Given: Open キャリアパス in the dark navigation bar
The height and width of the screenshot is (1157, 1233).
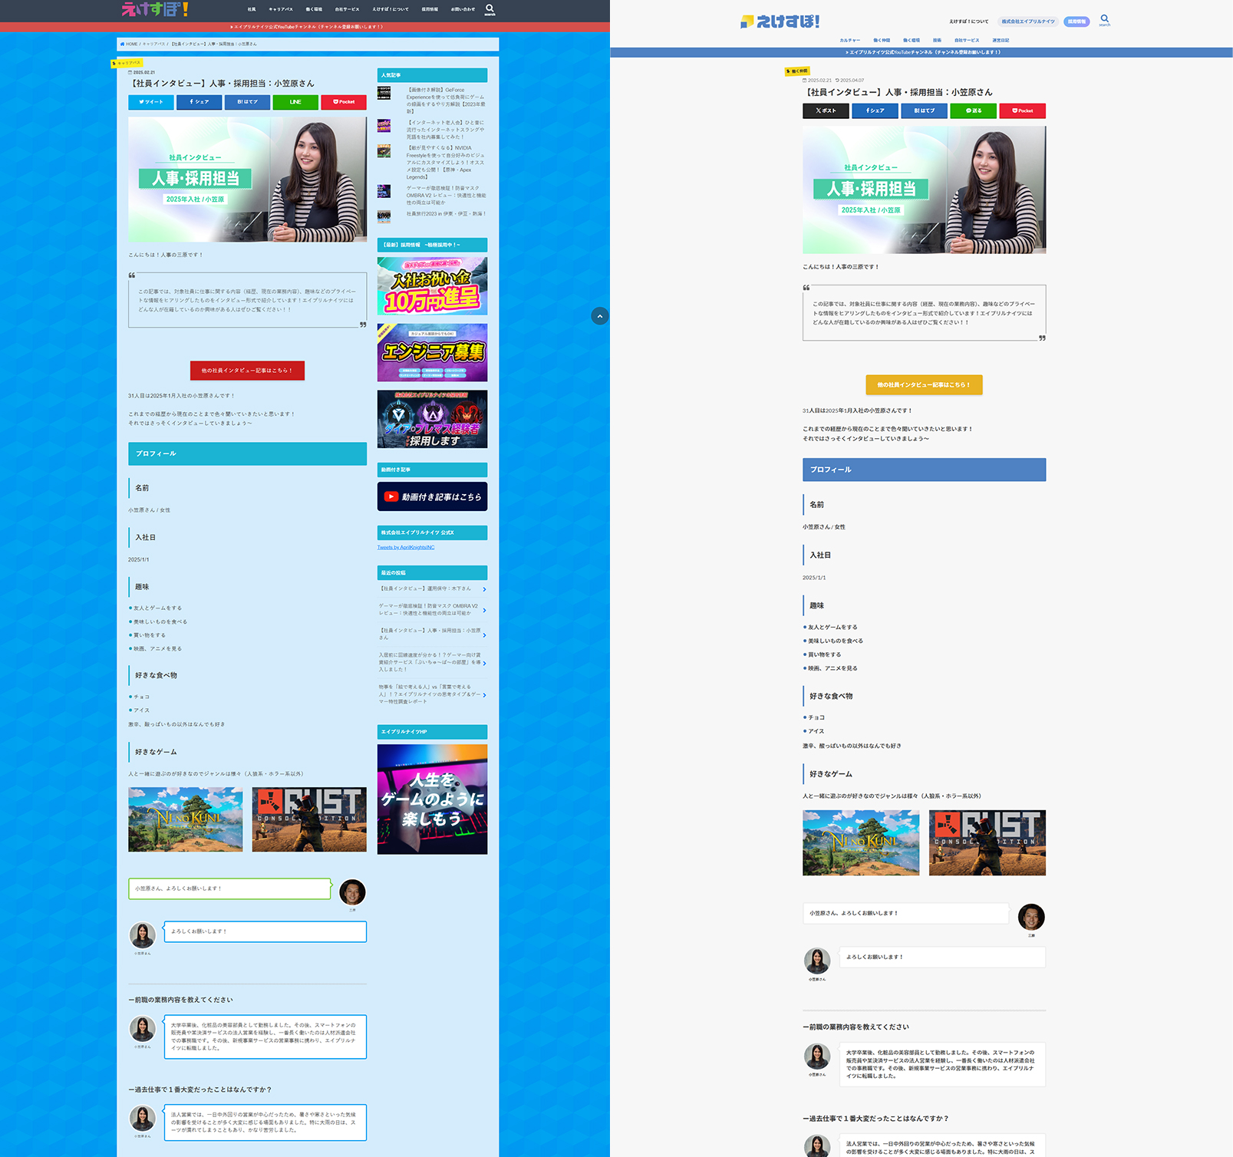Looking at the screenshot, I should (x=281, y=9).
